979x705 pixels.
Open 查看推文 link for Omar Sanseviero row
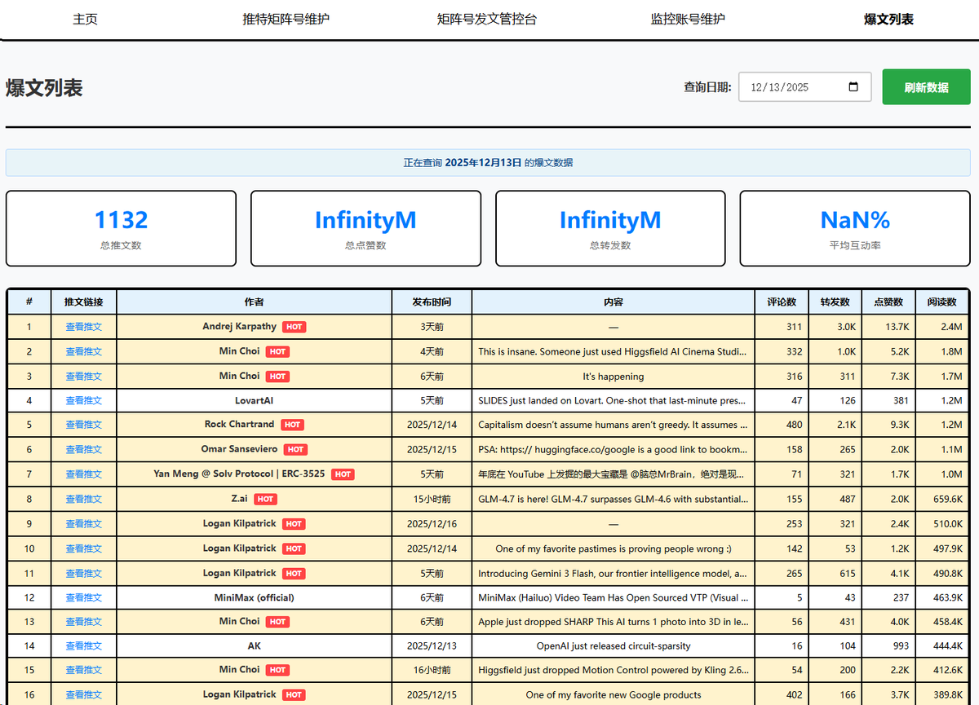(x=84, y=450)
